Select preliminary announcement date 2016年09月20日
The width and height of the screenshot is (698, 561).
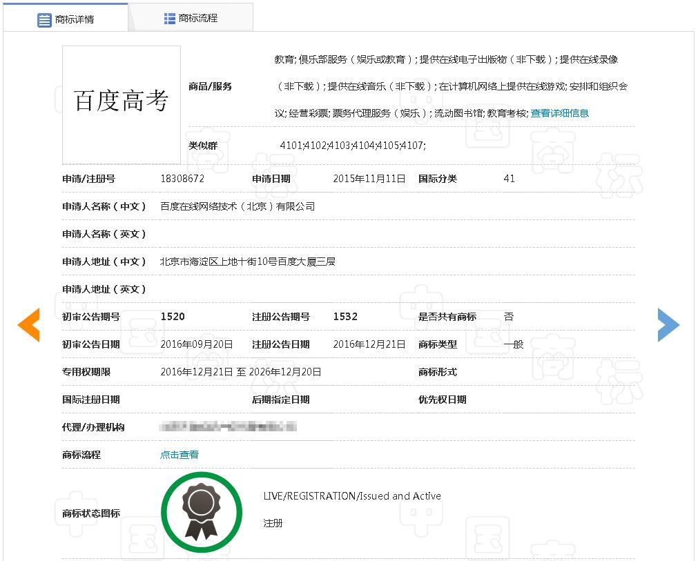[197, 344]
